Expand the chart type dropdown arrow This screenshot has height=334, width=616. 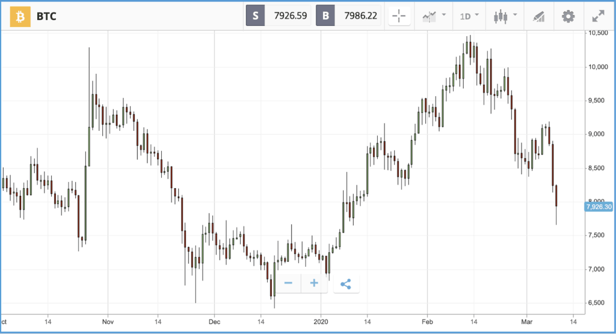click(x=515, y=15)
